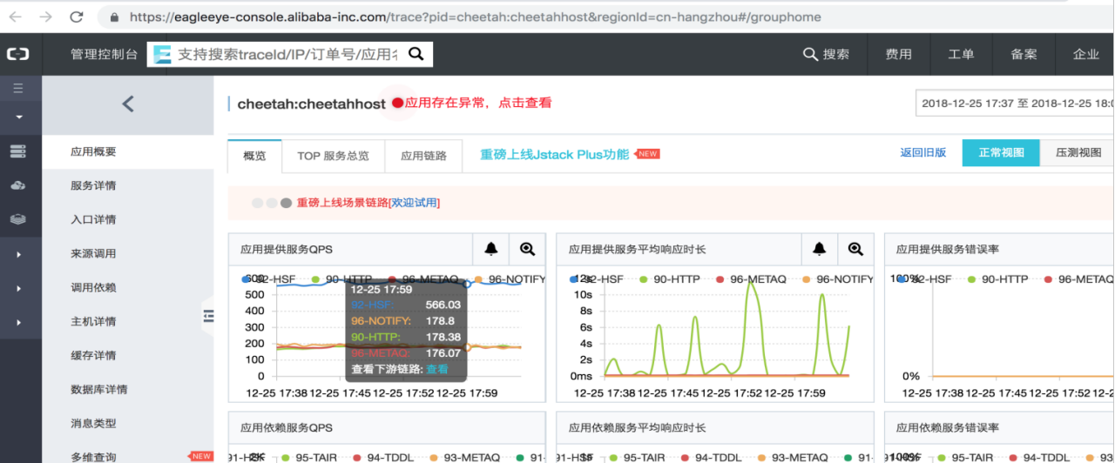Open 调用依赖 in the left menu

93,287
